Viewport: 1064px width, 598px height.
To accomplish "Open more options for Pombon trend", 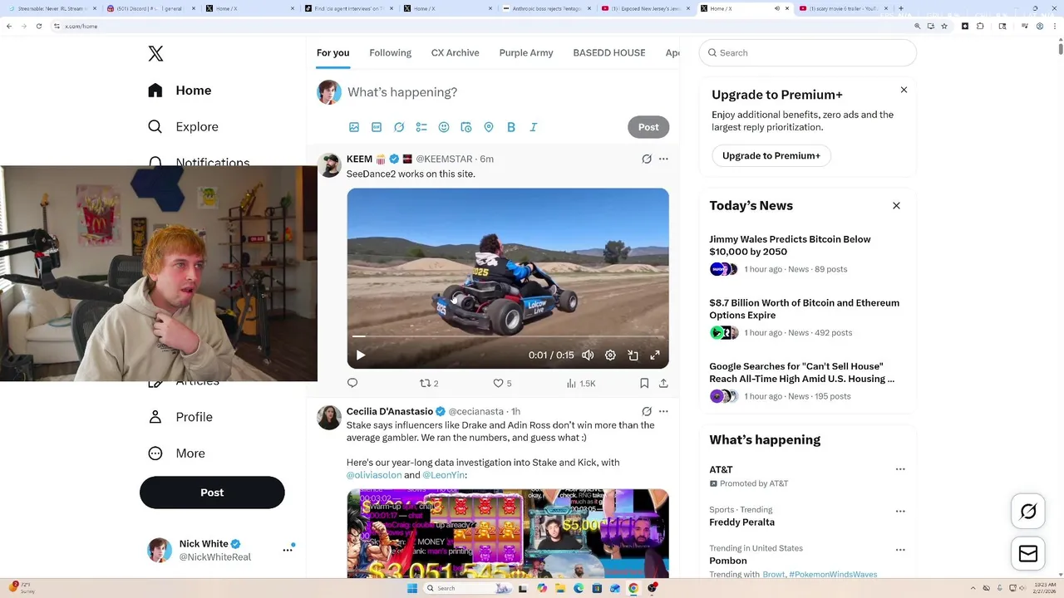I will pos(900,549).
